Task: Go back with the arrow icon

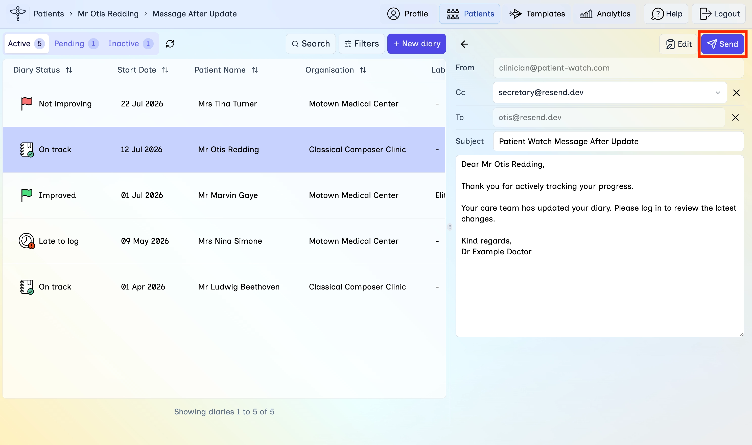Action: (x=464, y=44)
